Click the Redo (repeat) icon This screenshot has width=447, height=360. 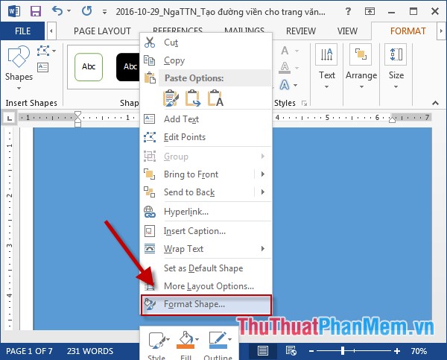point(86,11)
